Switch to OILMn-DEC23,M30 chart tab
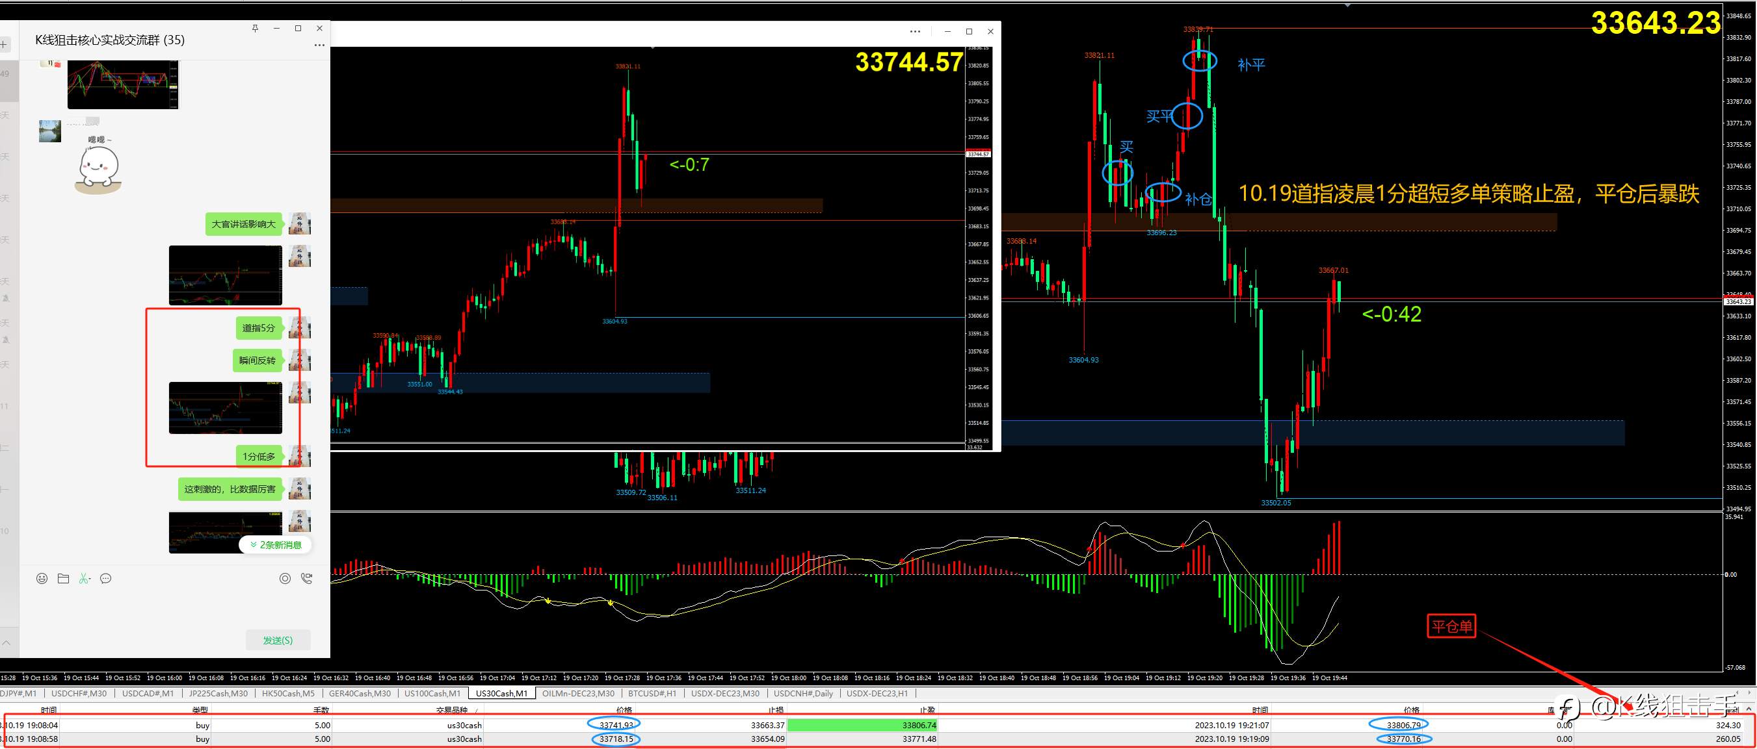 (578, 694)
